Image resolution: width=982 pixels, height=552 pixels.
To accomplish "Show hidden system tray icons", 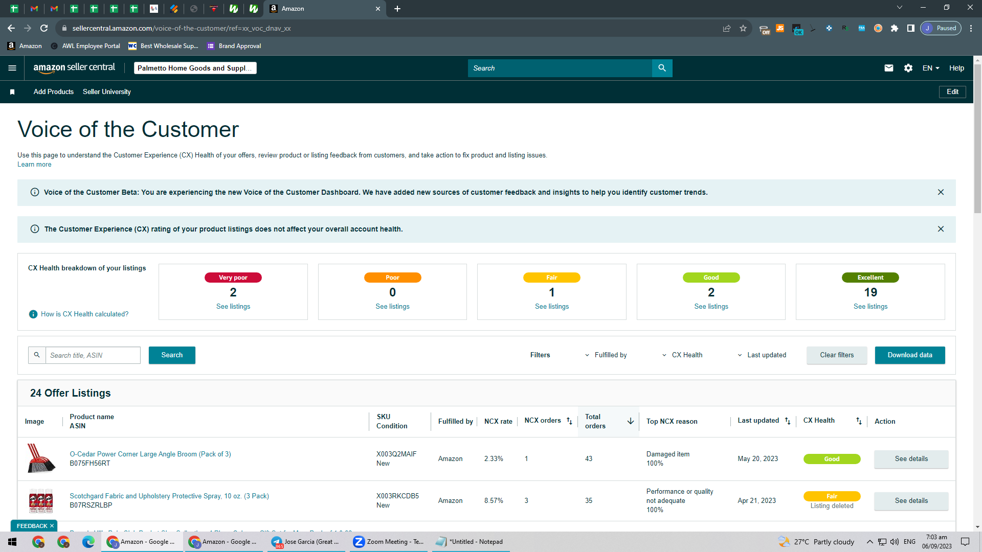I will click(869, 542).
